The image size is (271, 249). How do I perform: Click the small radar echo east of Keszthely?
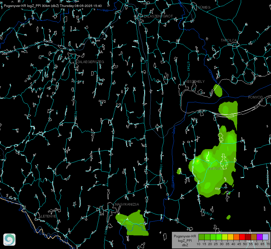click(218, 90)
